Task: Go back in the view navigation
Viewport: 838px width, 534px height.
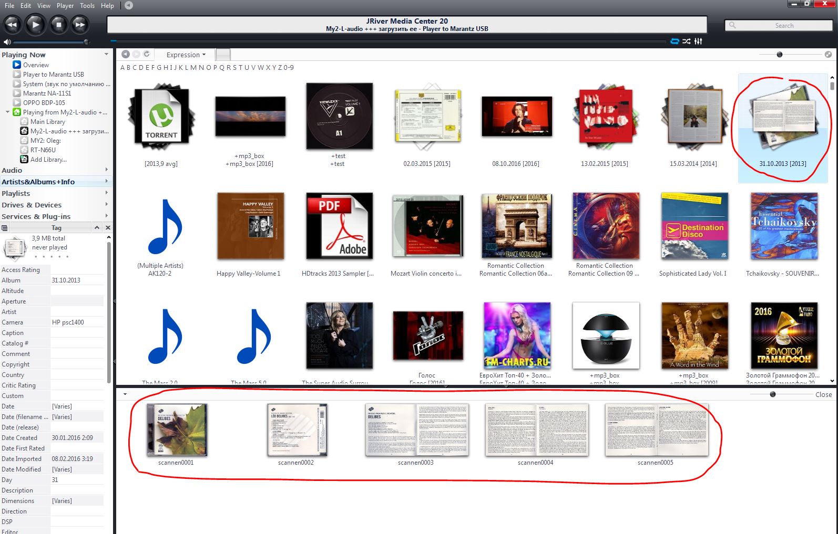Action: [x=125, y=54]
